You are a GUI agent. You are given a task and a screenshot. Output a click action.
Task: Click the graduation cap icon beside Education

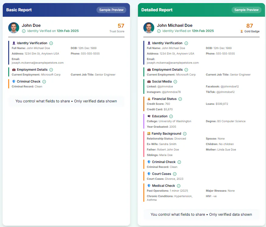[x=149, y=116]
